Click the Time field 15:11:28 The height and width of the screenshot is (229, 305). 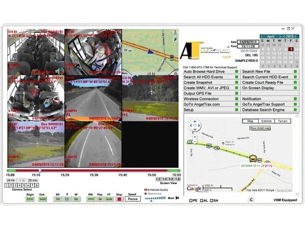click(248, 46)
